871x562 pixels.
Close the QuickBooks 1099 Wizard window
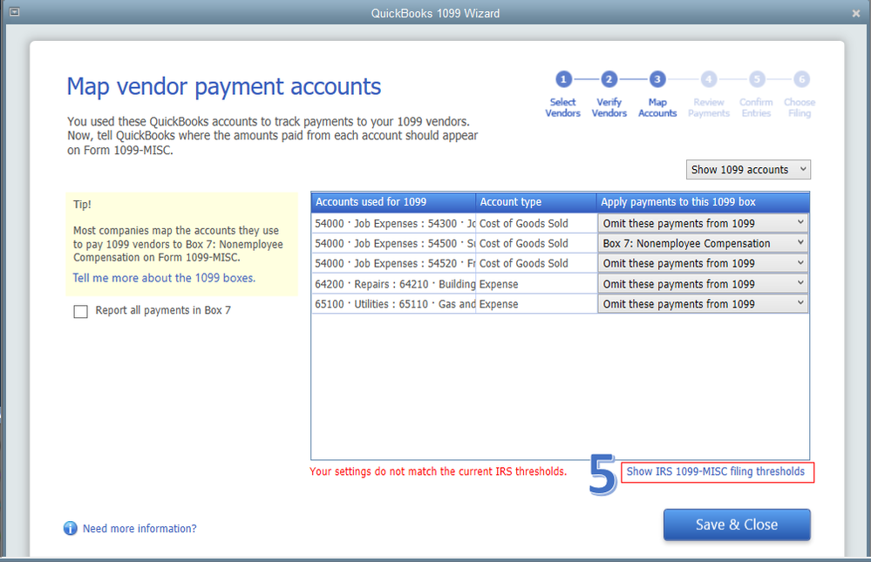[x=856, y=13]
